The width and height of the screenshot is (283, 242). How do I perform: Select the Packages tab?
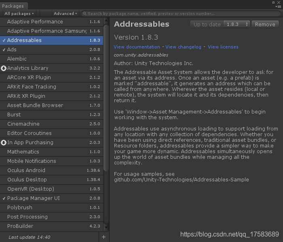(x=13, y=6)
